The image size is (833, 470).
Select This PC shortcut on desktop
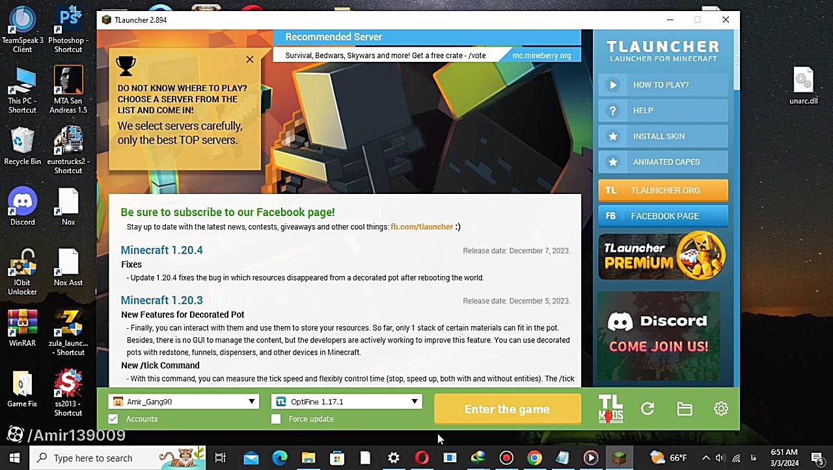pyautogui.click(x=22, y=90)
